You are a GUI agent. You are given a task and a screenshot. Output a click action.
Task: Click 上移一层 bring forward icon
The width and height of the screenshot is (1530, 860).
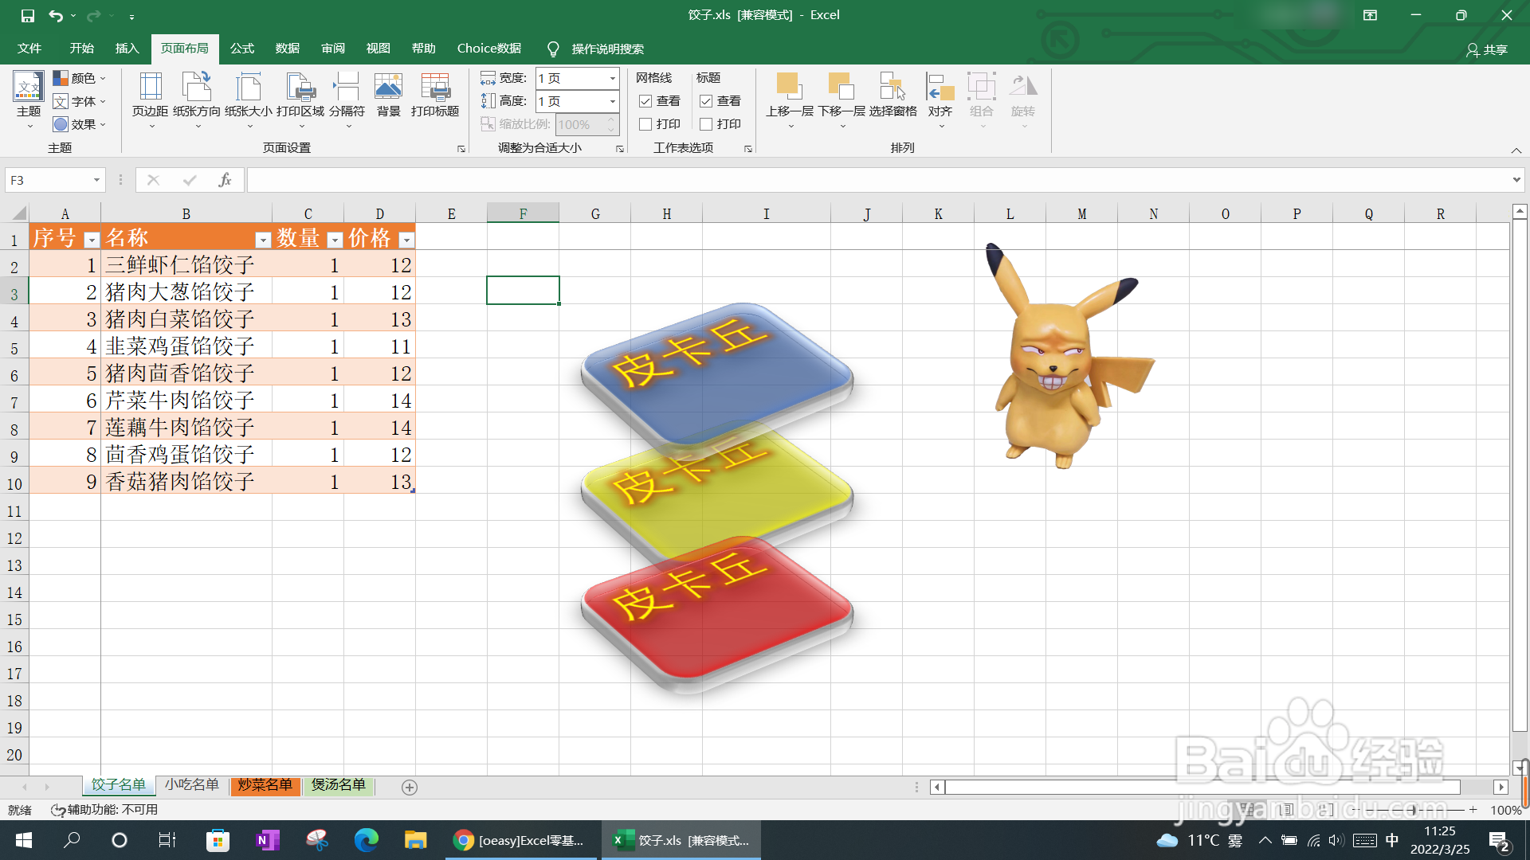coord(789,86)
